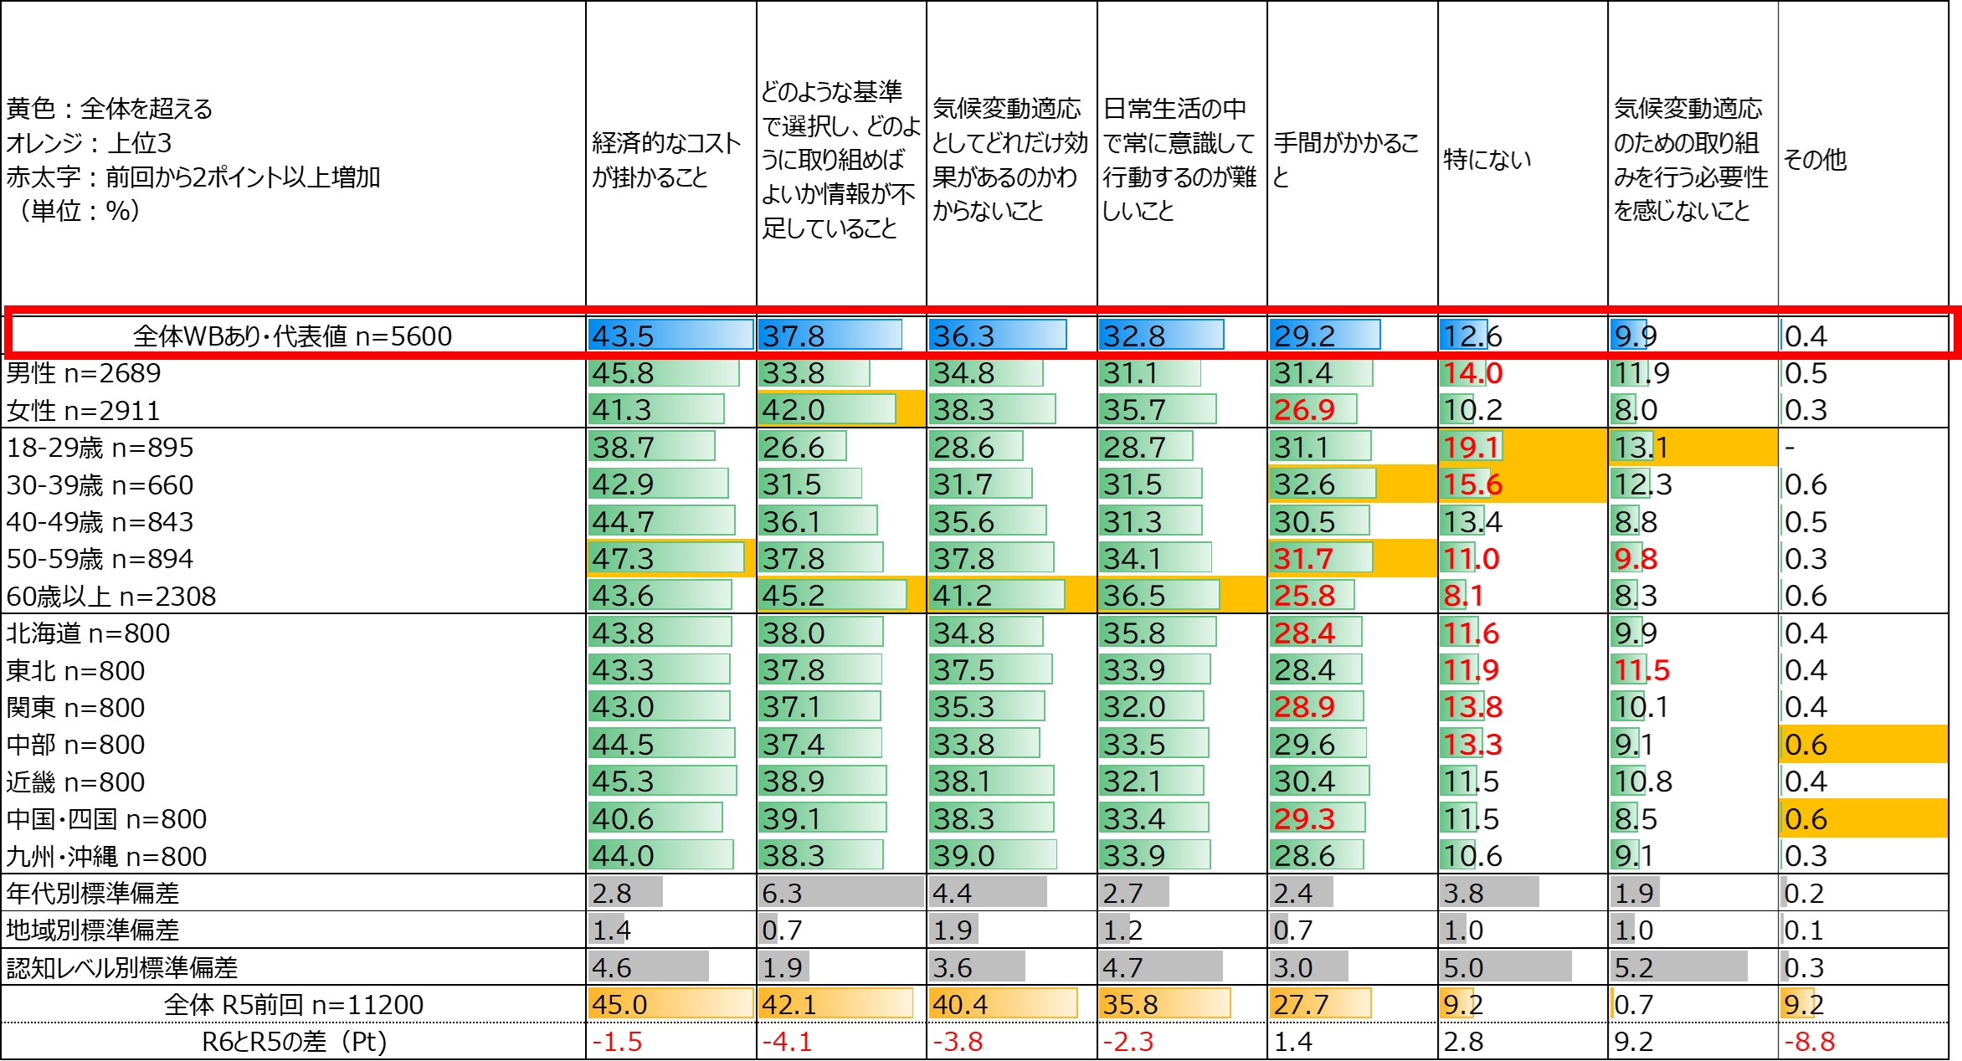The width and height of the screenshot is (1962, 1061).
Task: Select the 経済的なコストが掛かること column header
Action: pos(666,160)
